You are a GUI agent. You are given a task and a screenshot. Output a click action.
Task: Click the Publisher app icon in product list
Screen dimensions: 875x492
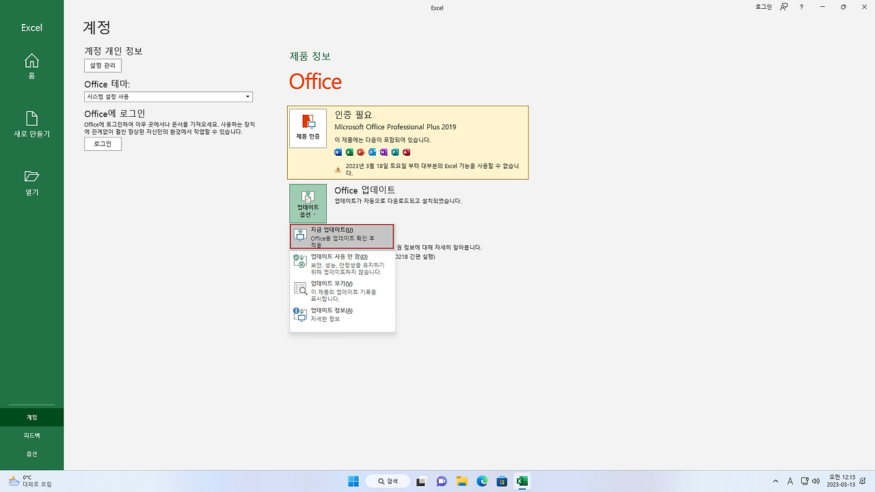pos(395,152)
